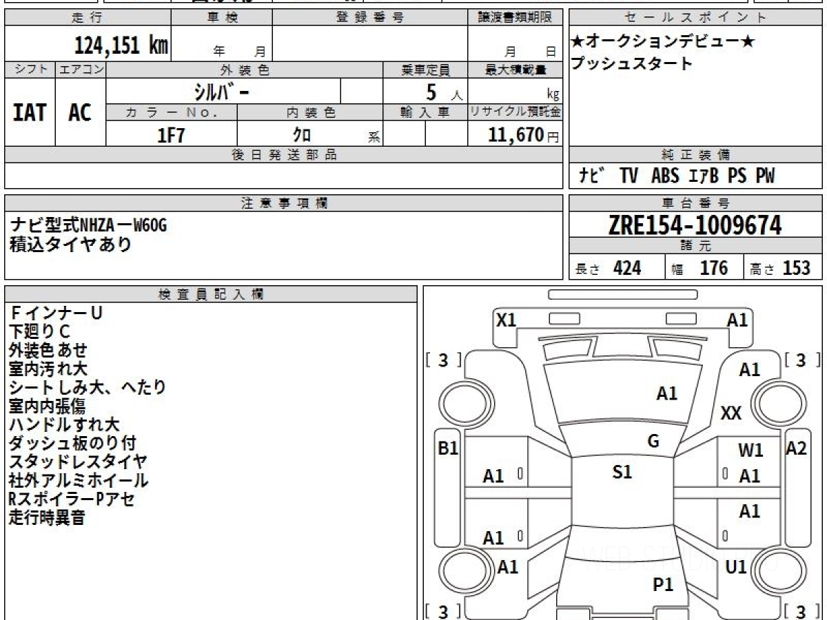Click the 乗車定員 header
This screenshot has height=620, width=827.
point(425,70)
